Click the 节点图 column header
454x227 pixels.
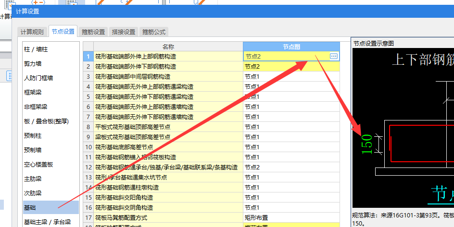[x=291, y=47]
